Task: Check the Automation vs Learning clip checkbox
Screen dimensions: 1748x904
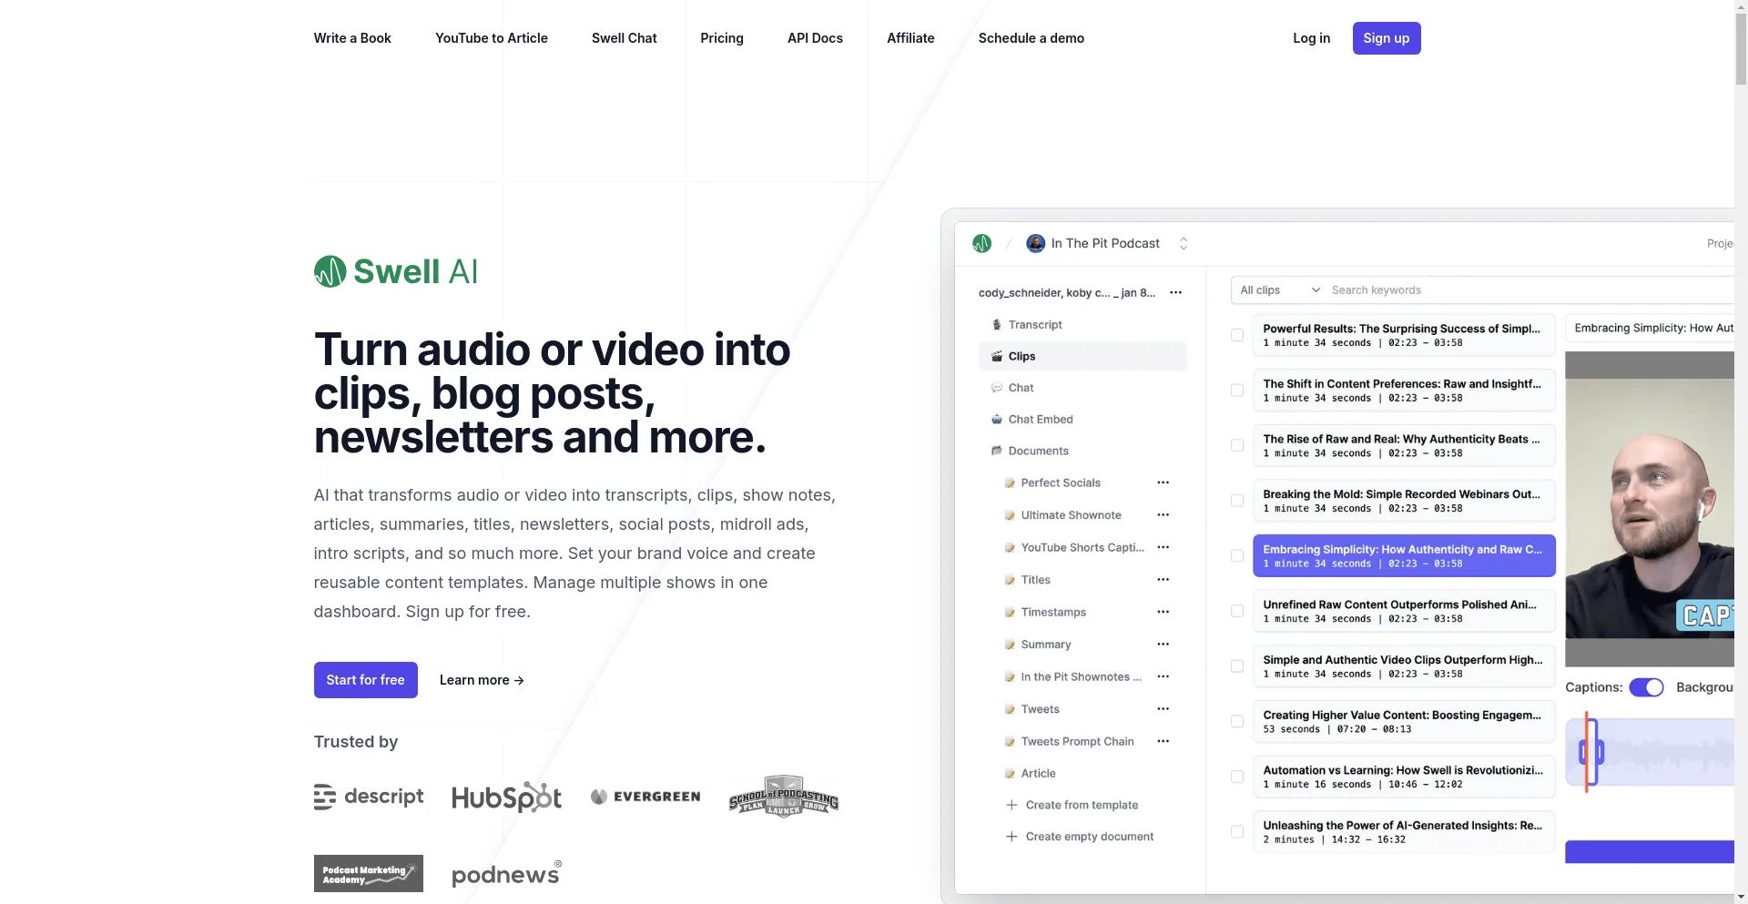Action: click(1237, 777)
